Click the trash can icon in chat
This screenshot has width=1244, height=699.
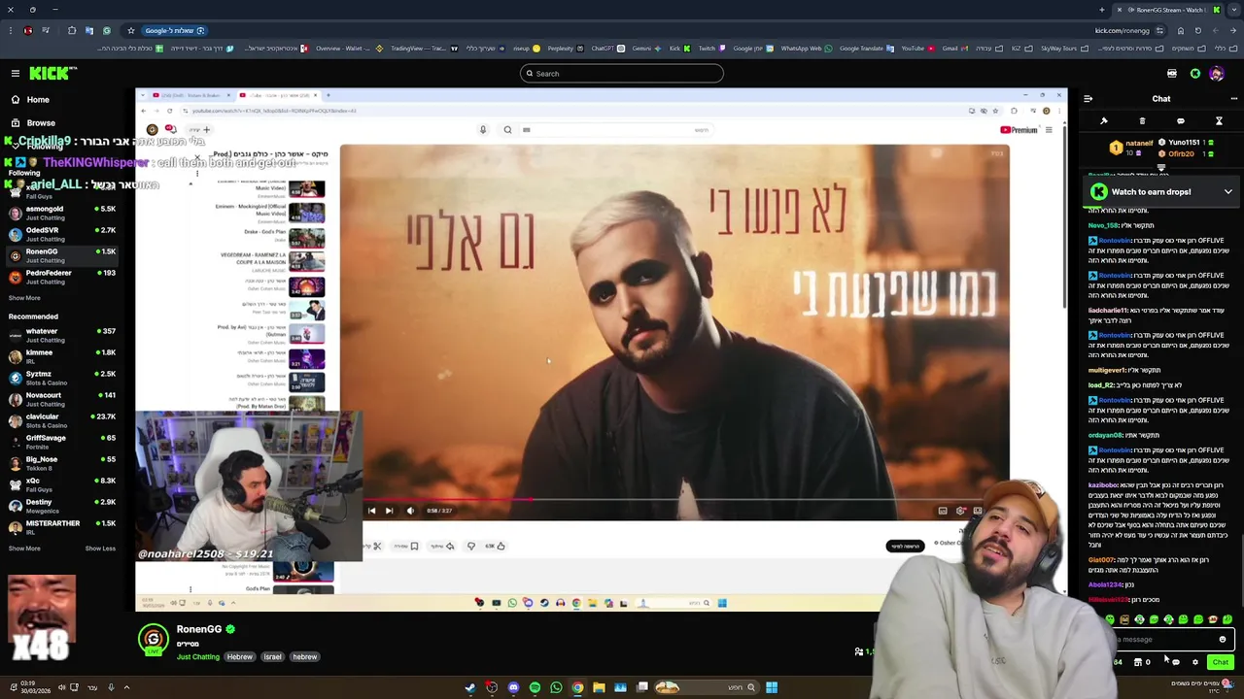point(1142,121)
